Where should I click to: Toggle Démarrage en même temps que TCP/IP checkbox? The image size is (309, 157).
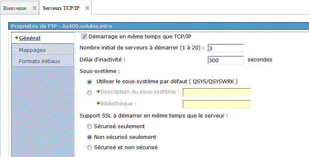84,37
